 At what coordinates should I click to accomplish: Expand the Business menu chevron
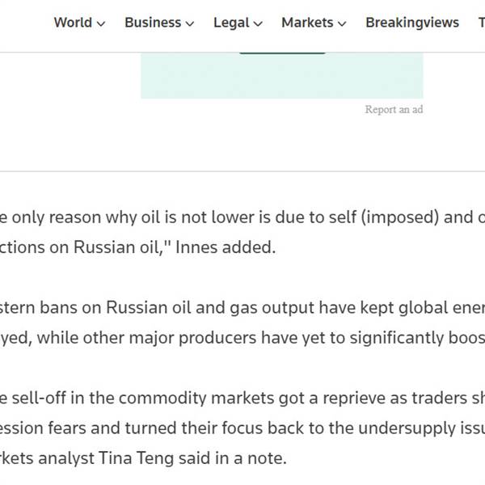[x=190, y=23]
